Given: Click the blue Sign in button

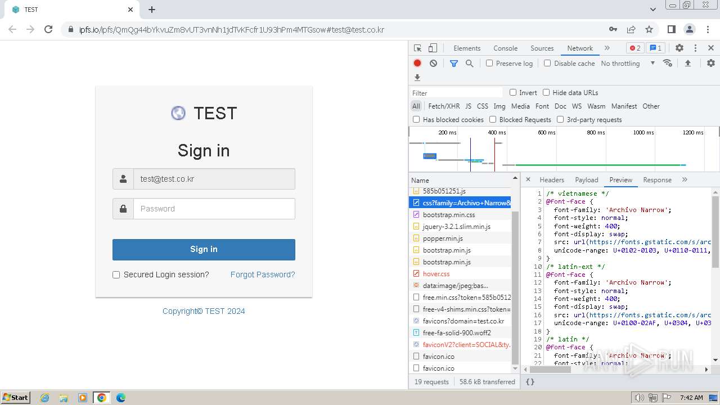Looking at the screenshot, I should 204,250.
